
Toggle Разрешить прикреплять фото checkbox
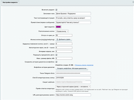(x=56, y=55)
